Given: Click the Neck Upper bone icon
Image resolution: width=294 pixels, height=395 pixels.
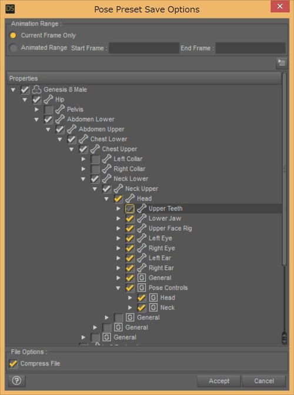Looking at the screenshot, I should click(118, 188).
